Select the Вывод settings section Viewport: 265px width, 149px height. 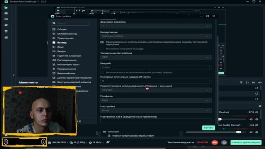pos(62,43)
